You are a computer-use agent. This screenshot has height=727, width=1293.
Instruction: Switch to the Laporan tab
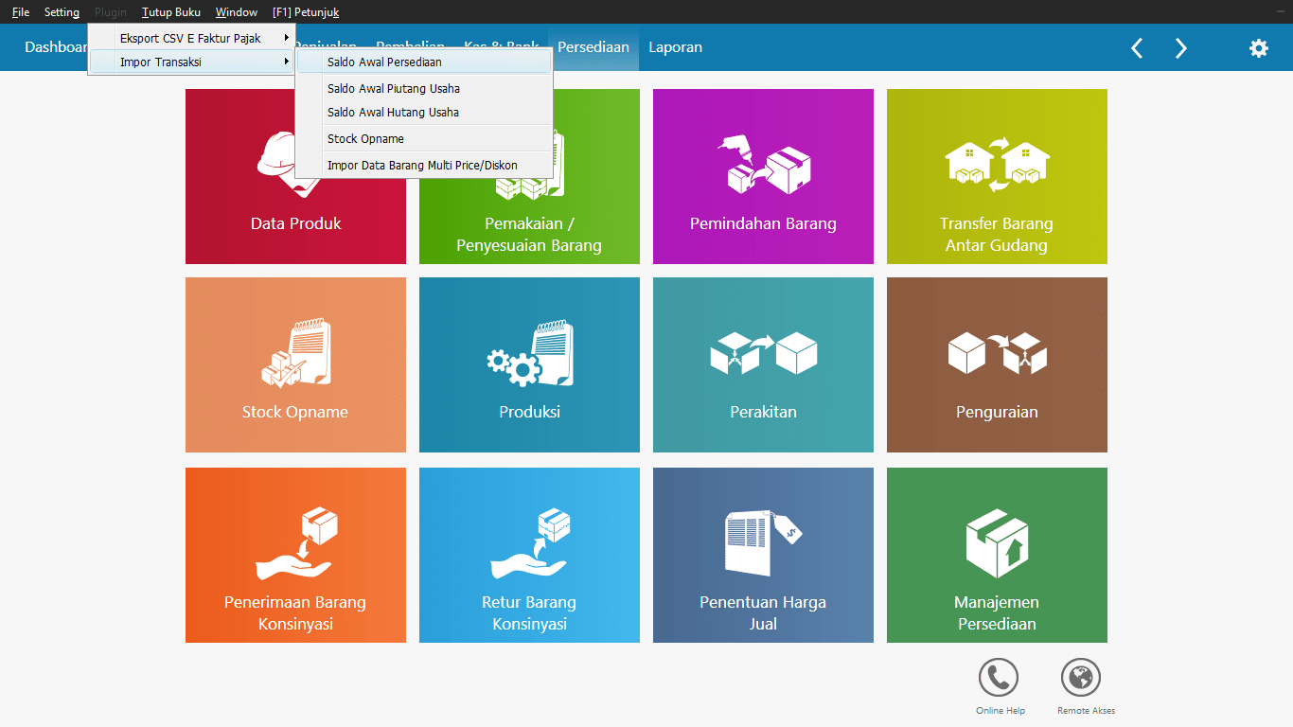point(675,47)
